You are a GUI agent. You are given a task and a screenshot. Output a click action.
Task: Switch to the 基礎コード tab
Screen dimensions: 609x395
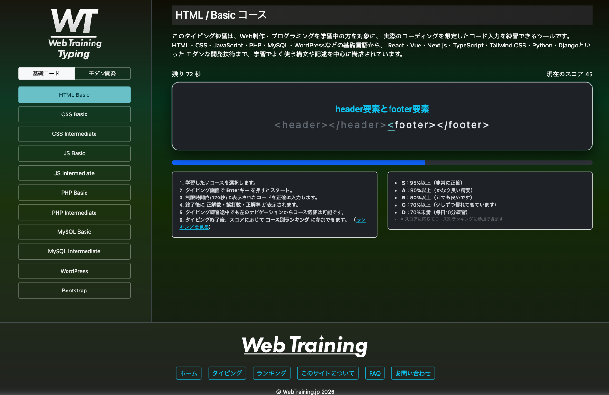point(46,74)
